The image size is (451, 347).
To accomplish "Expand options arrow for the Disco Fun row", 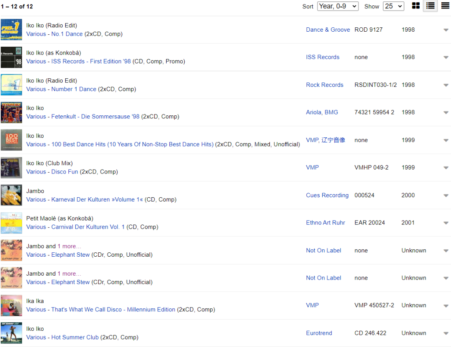I will coord(445,168).
